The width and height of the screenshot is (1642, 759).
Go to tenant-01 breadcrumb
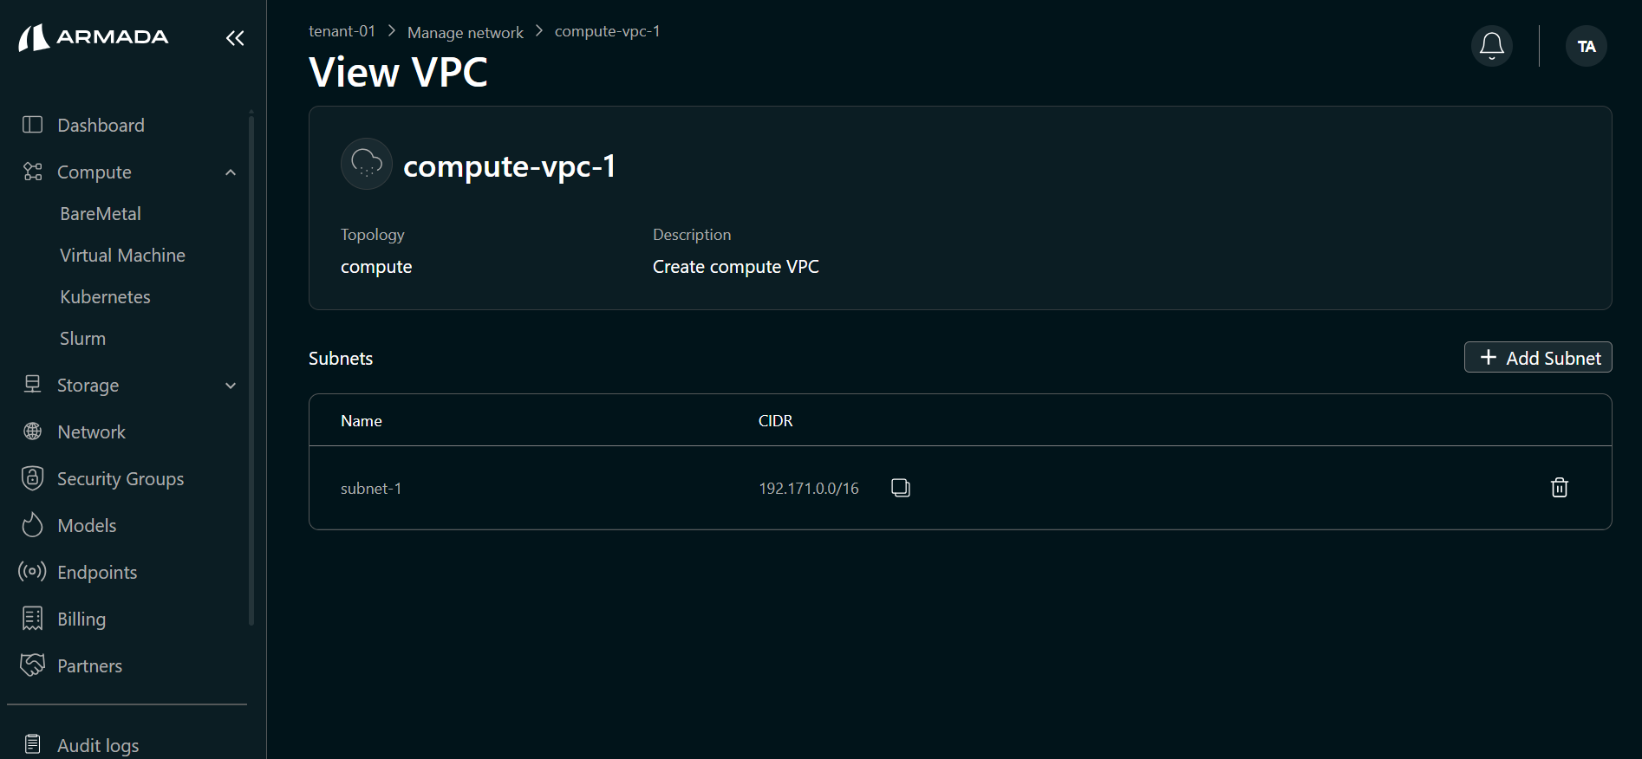[342, 31]
